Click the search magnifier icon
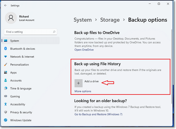176x129 pixels. (x=54, y=32)
